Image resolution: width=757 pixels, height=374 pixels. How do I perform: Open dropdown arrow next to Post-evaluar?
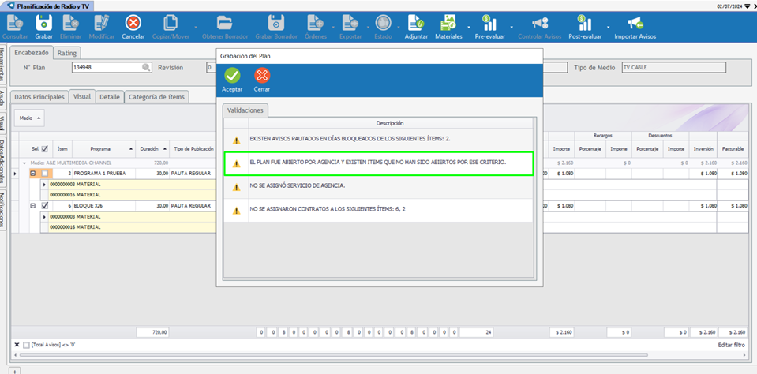click(x=609, y=27)
